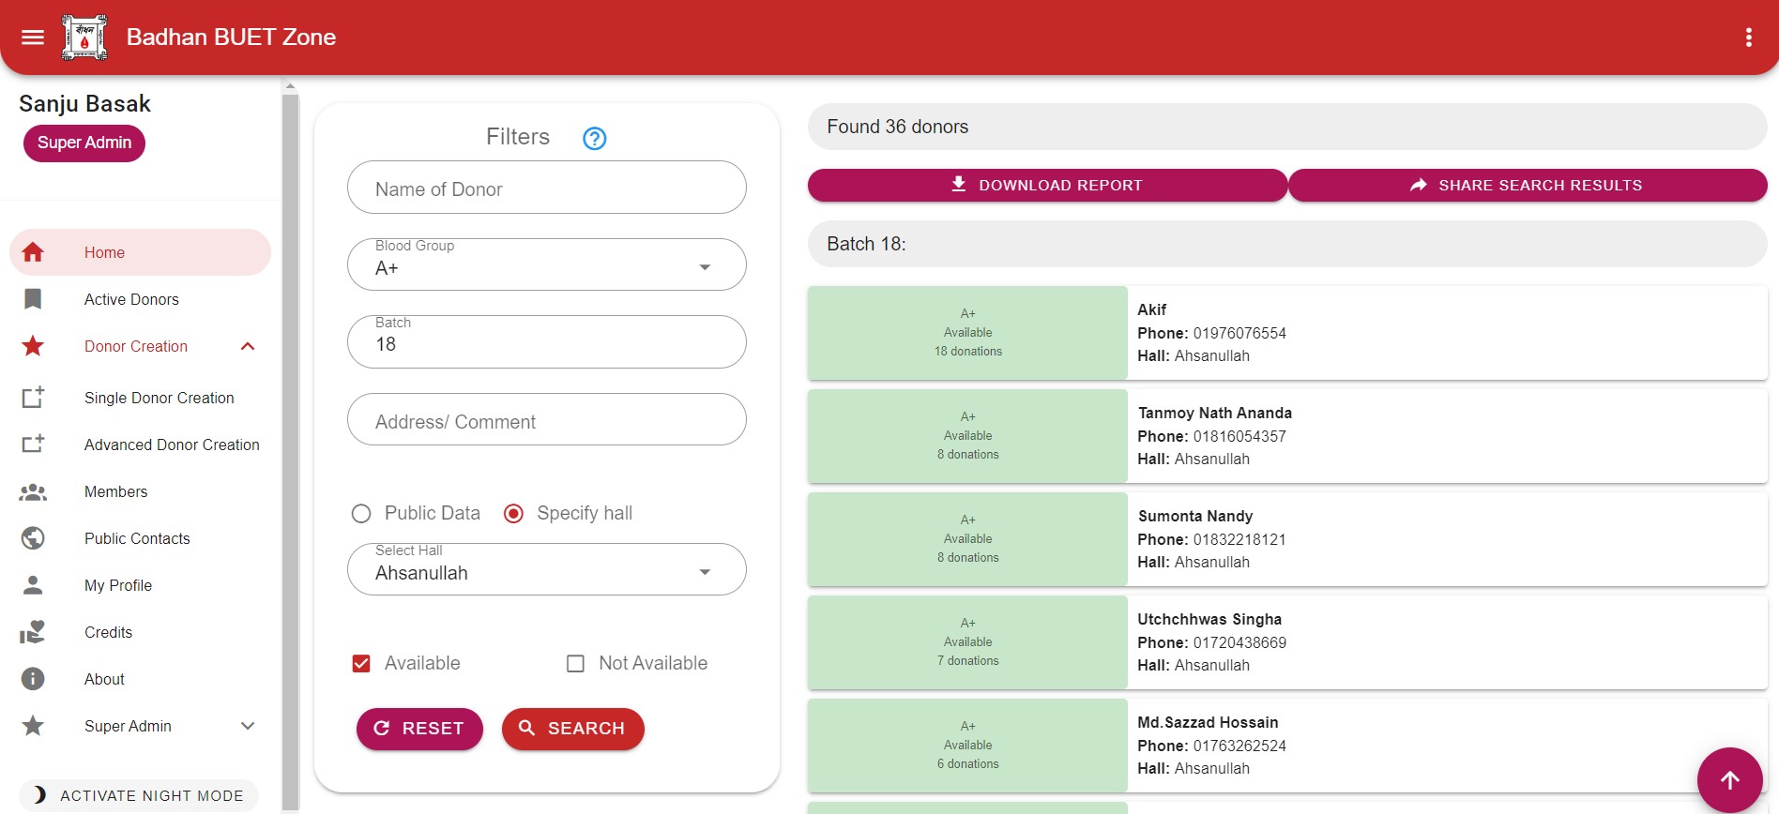Click the Badhan logo icon
This screenshot has height=814, width=1779.
[84, 38]
